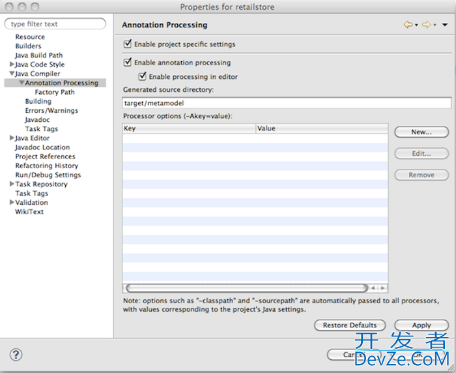The width and height of the screenshot is (456, 373).
Task: Open the Building settings page
Action: coord(38,101)
